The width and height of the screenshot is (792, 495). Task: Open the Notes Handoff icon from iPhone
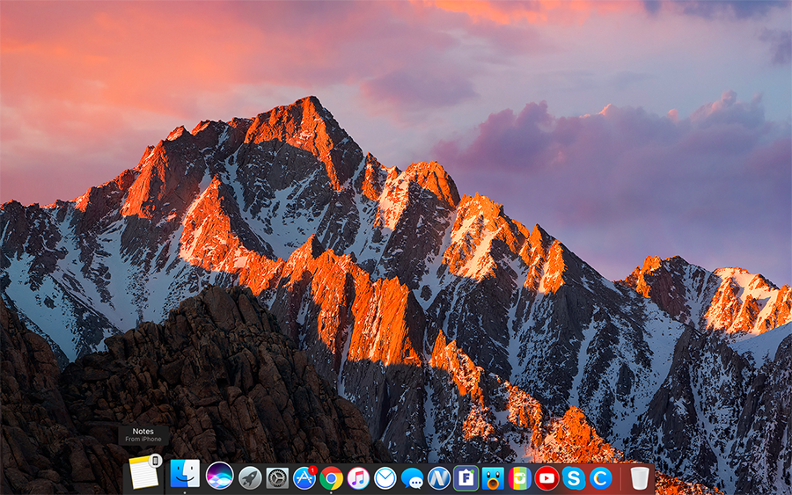(x=143, y=473)
